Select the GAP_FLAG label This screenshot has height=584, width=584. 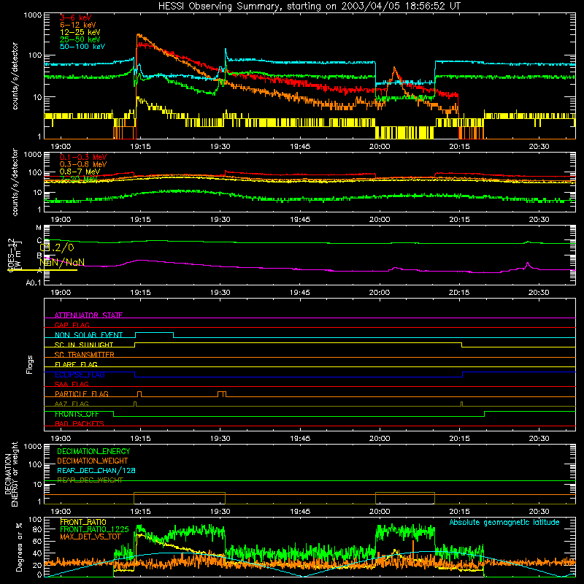[x=72, y=325]
